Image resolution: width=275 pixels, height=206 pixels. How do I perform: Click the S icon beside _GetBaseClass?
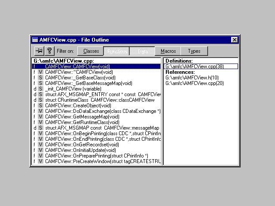(40, 78)
